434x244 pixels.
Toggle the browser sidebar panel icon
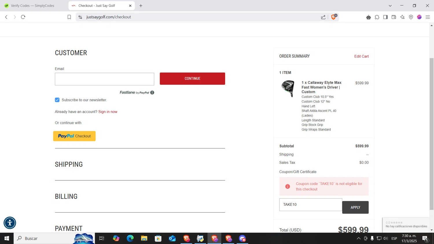(385, 17)
